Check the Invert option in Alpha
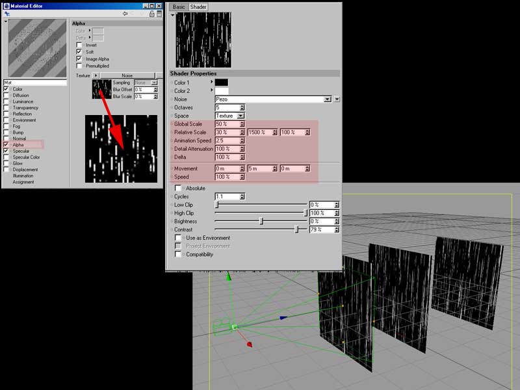This screenshot has height=390, width=520. coord(79,45)
